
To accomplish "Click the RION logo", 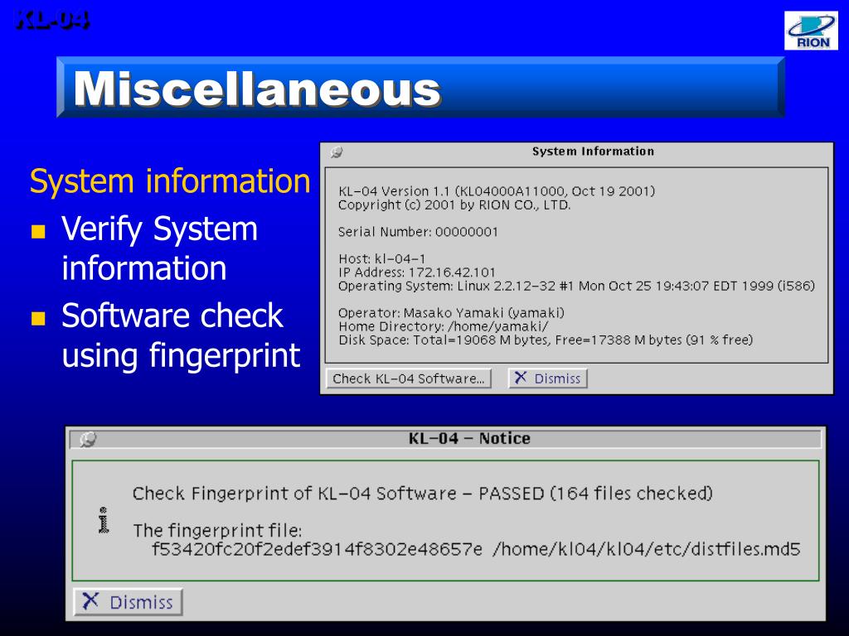I will coord(811,31).
